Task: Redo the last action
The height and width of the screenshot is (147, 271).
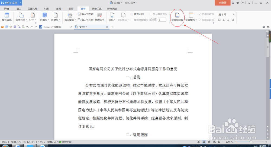Action: 32,27
